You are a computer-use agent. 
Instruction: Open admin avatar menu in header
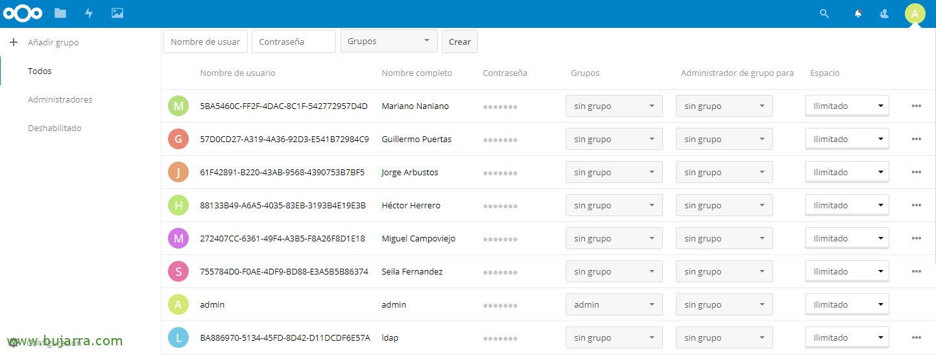click(x=915, y=13)
